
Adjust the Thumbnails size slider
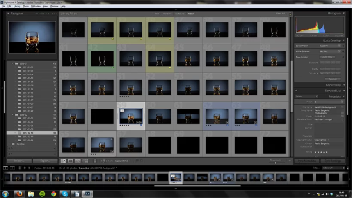[276, 163]
